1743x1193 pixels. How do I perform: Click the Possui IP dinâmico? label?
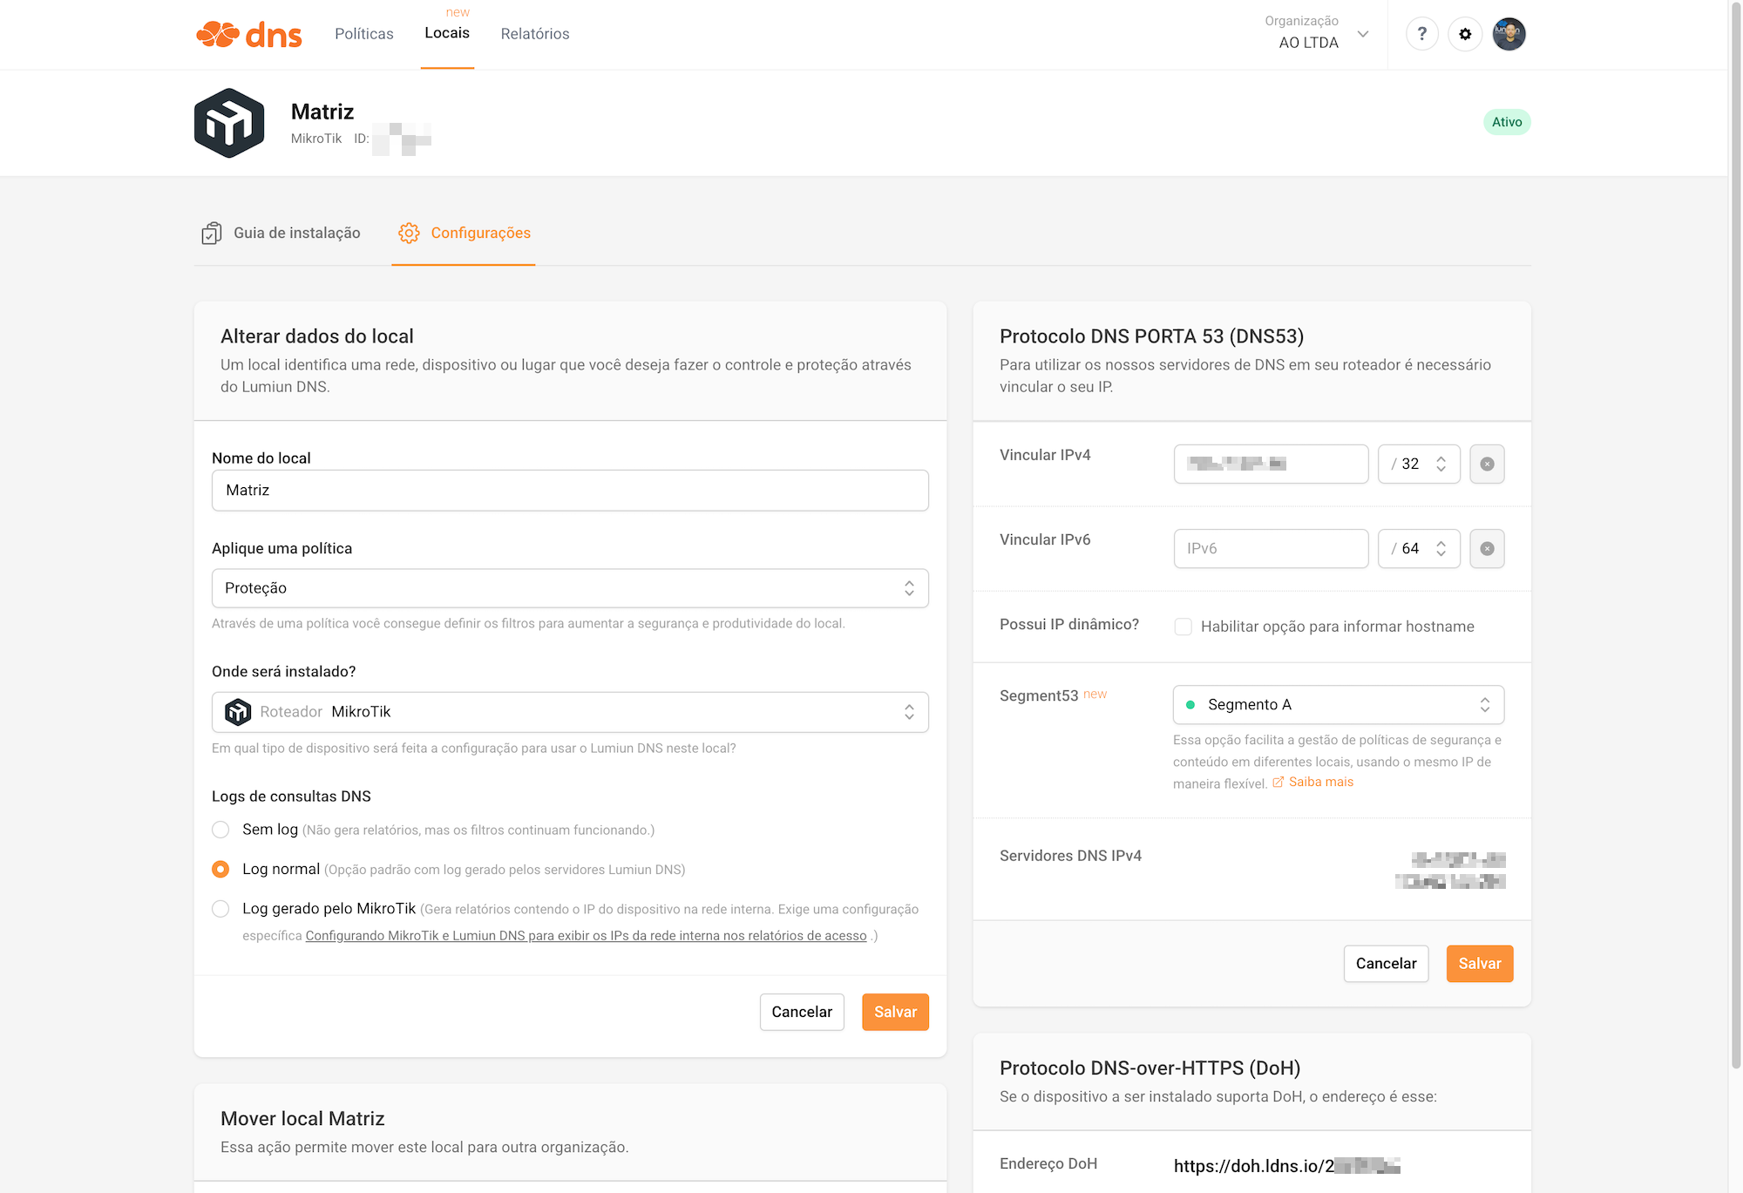pos(1069,624)
